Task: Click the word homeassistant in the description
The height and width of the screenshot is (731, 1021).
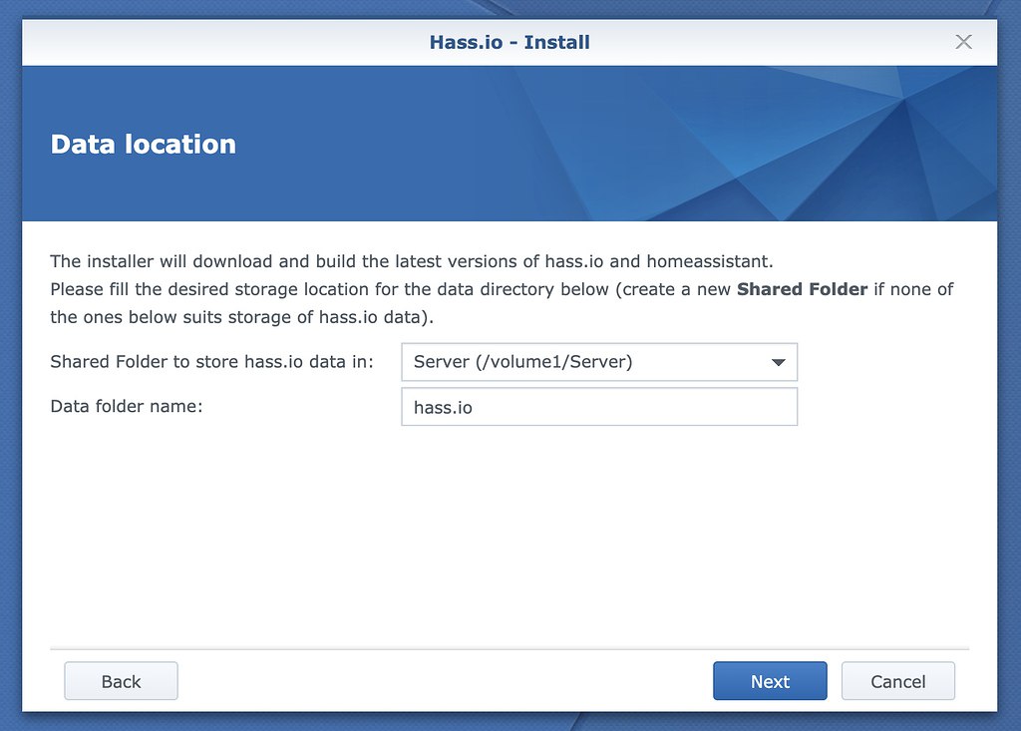Action: coord(709,261)
